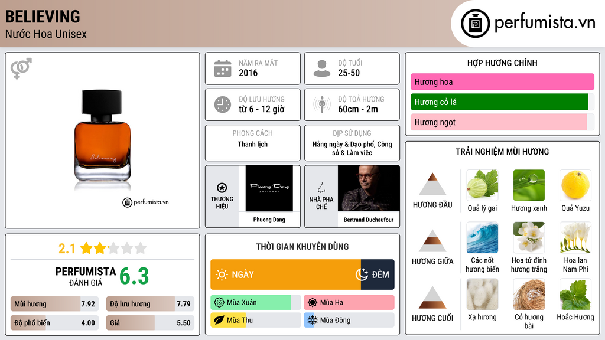Click the Thanh lịch style value

[253, 144]
